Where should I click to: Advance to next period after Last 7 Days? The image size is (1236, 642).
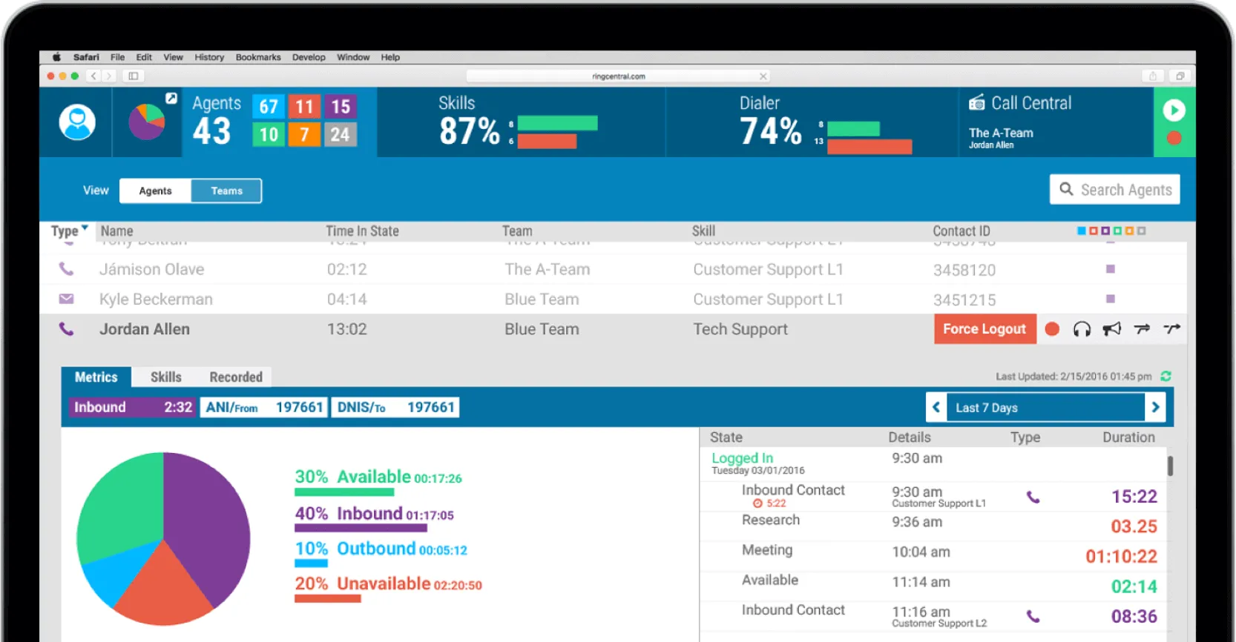pyautogui.click(x=1155, y=408)
